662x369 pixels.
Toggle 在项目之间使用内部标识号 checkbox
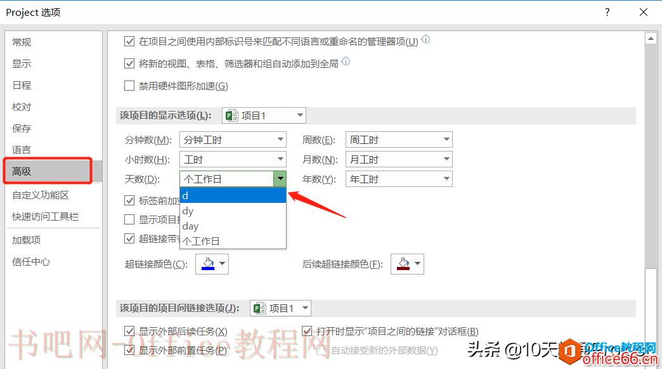[129, 41]
